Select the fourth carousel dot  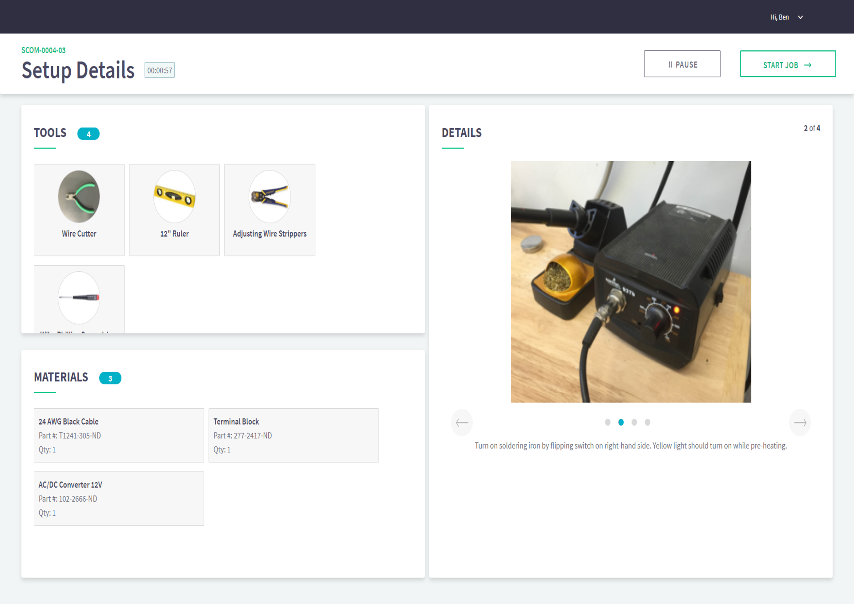point(647,422)
